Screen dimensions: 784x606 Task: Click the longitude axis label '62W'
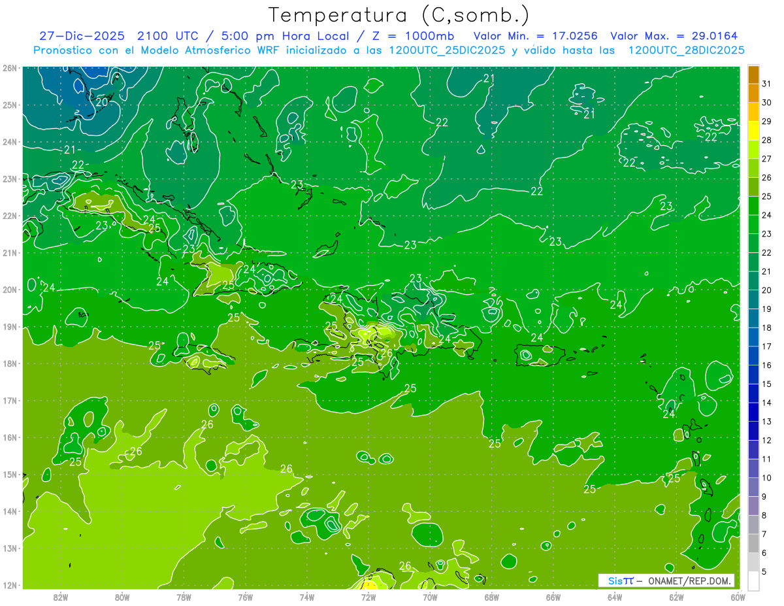click(x=676, y=597)
